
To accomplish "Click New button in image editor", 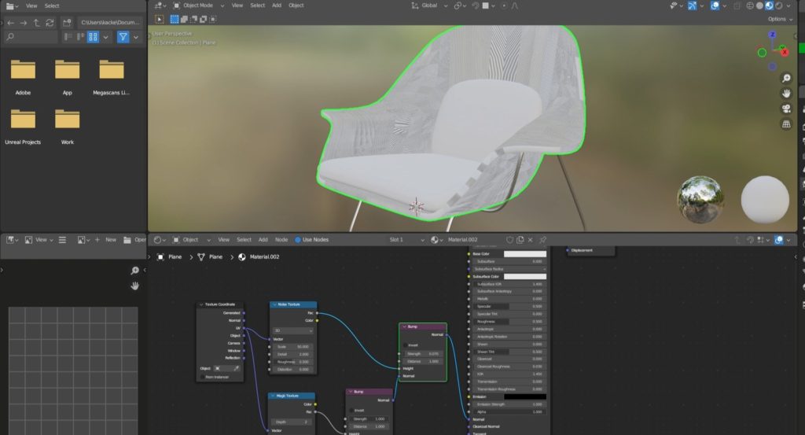I will tap(110, 240).
